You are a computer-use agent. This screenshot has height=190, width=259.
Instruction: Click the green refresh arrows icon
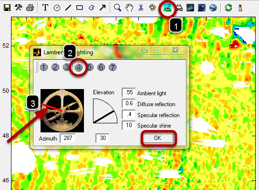tap(228, 8)
